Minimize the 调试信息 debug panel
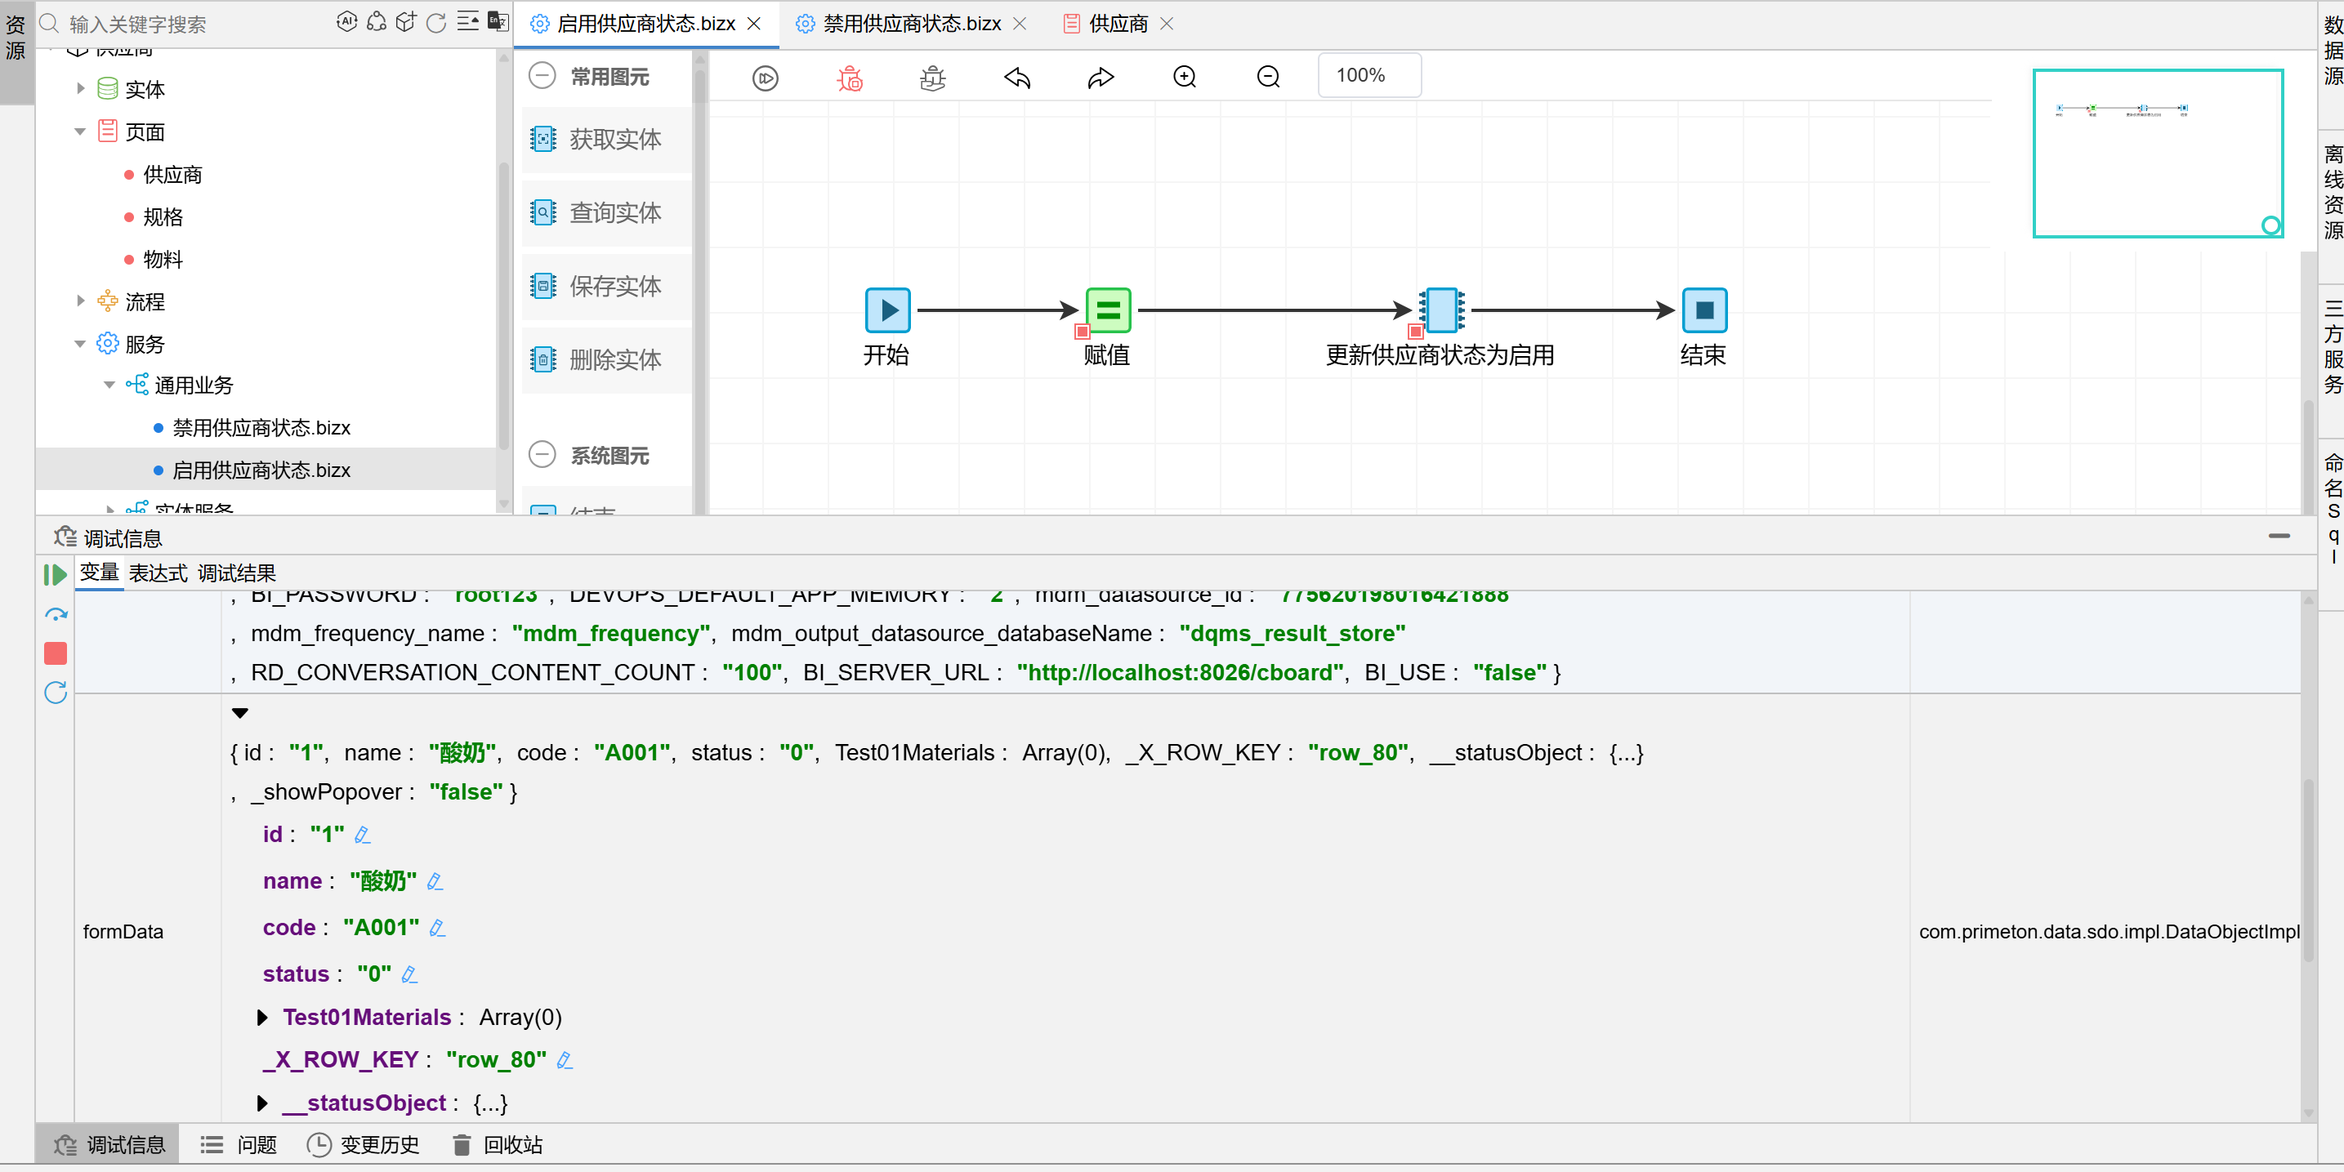 coord(2279,536)
